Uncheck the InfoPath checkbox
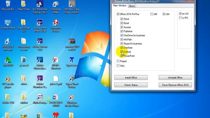 122,39
